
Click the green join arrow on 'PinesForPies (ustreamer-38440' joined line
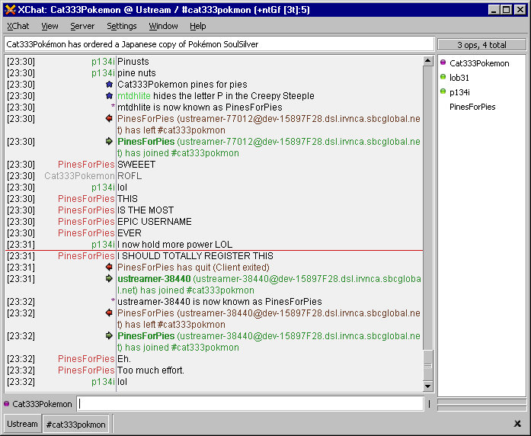pyautogui.click(x=109, y=335)
